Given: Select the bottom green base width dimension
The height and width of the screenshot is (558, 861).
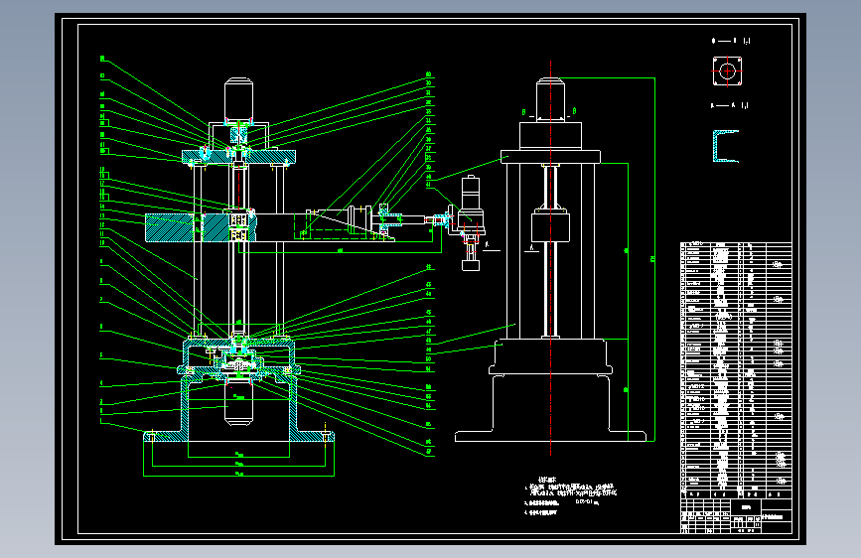Looking at the screenshot, I should point(239,475).
